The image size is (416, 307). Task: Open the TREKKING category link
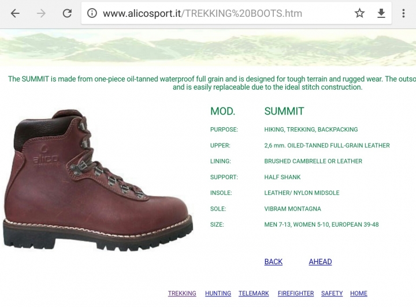point(182,293)
